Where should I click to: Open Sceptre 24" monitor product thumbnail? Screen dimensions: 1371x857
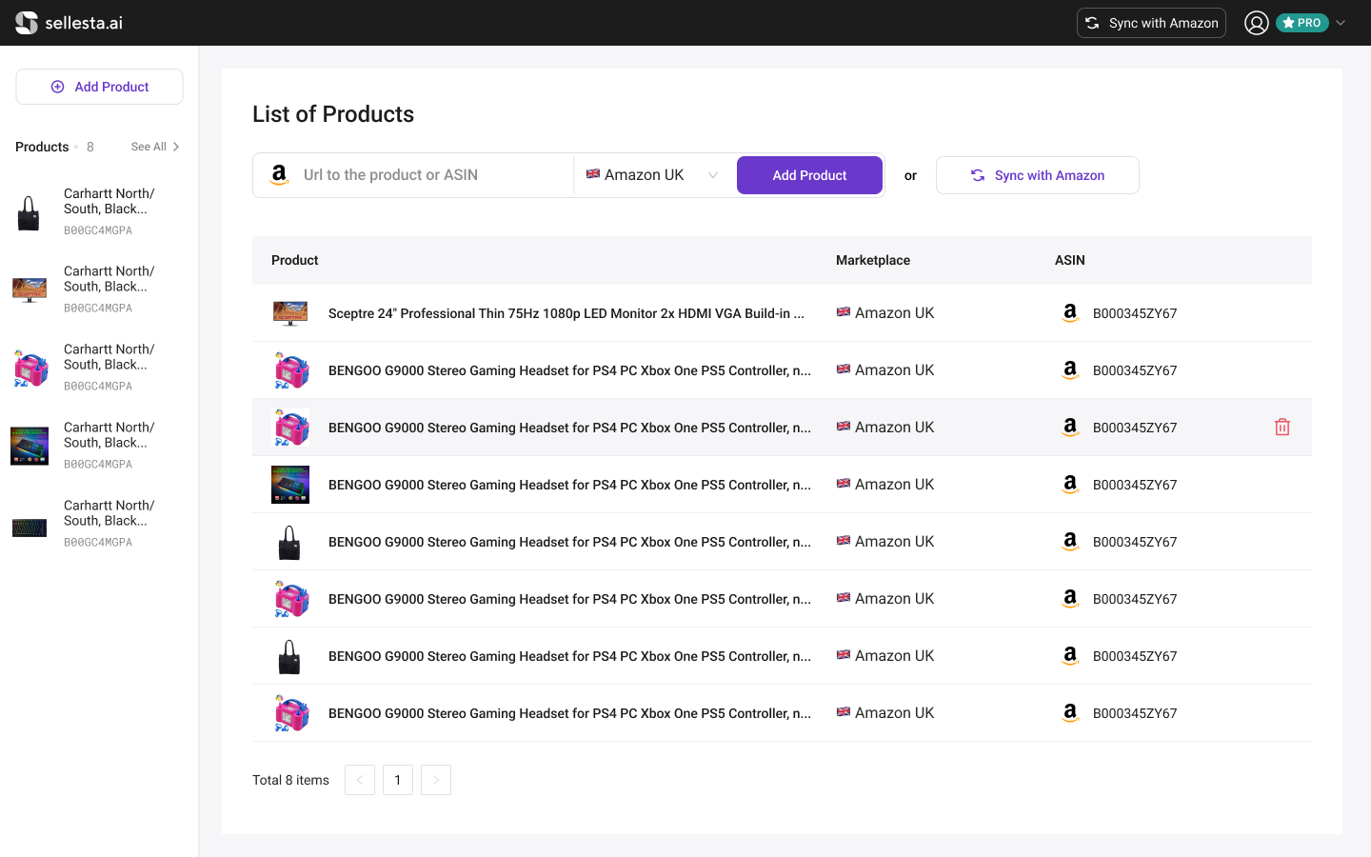coord(290,313)
